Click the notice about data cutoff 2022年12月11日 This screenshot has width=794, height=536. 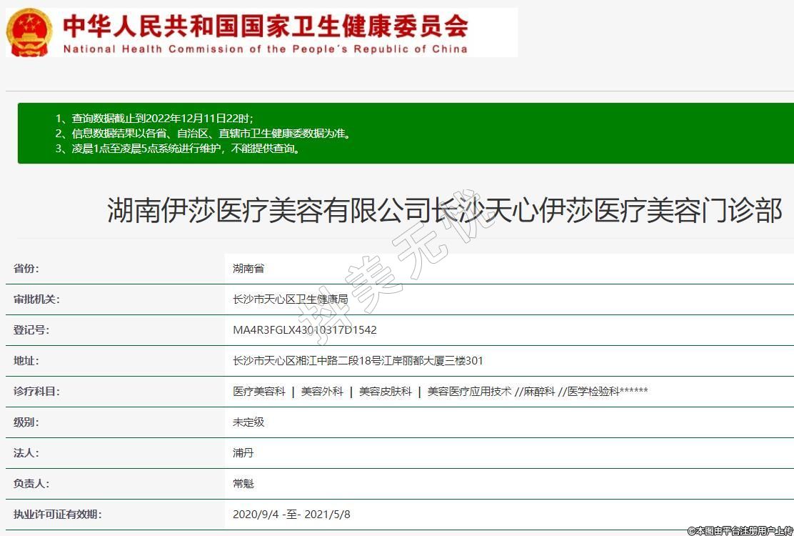(154, 119)
